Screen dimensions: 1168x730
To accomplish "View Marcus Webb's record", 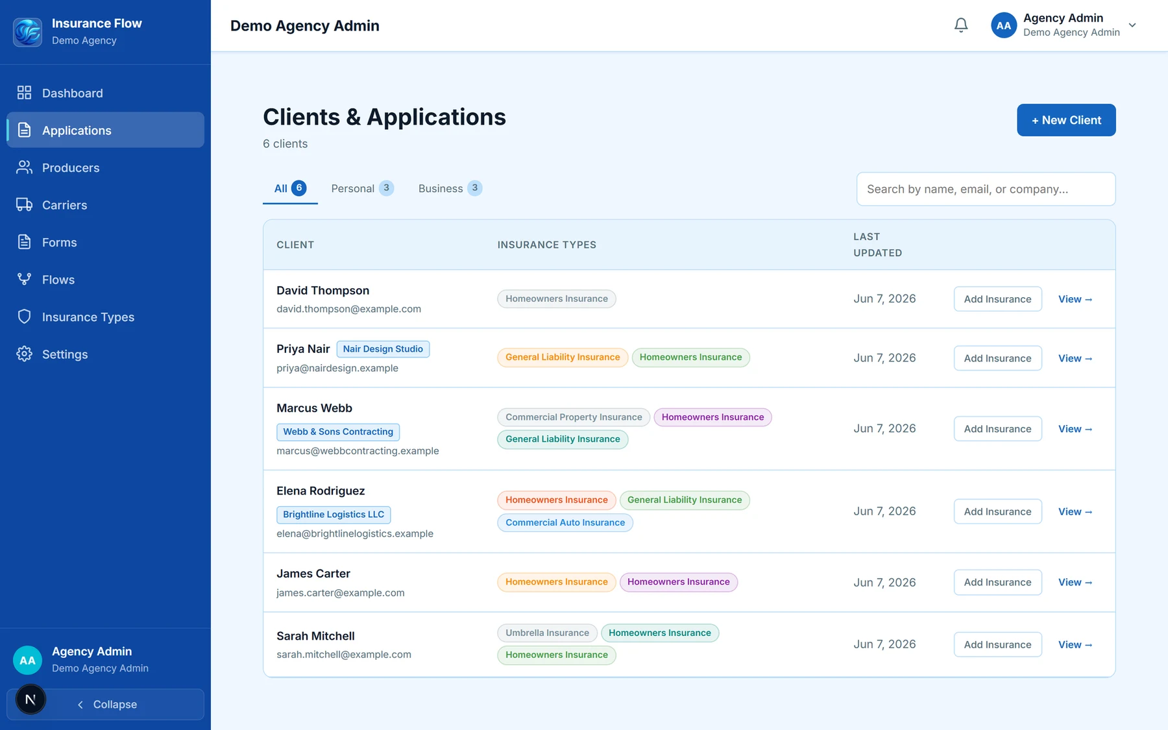I will [1075, 429].
